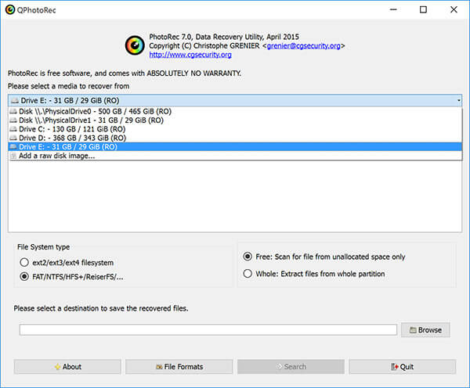
Task: Click drive icon beside Drive C: entry
Action: [13, 129]
